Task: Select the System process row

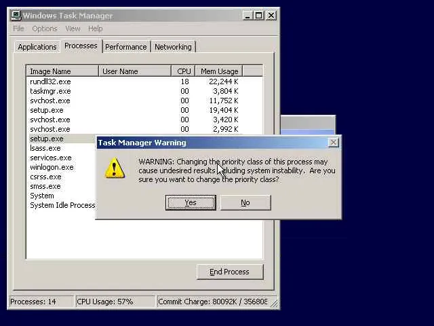Action: (x=42, y=196)
